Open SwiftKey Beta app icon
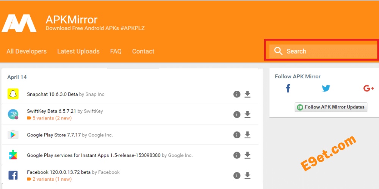The height and width of the screenshot is (189, 379). pos(13,114)
